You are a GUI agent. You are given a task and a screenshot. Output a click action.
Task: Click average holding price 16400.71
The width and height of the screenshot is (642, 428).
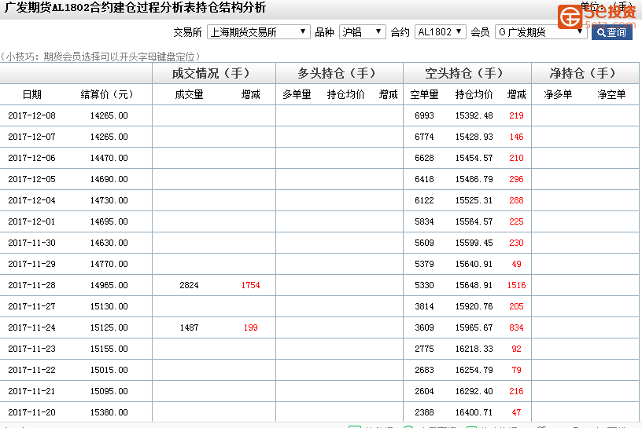point(474,412)
